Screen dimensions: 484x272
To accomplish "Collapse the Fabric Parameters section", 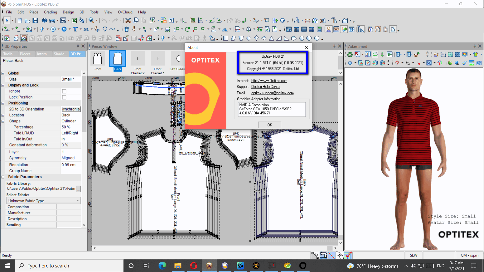I will click(3, 177).
